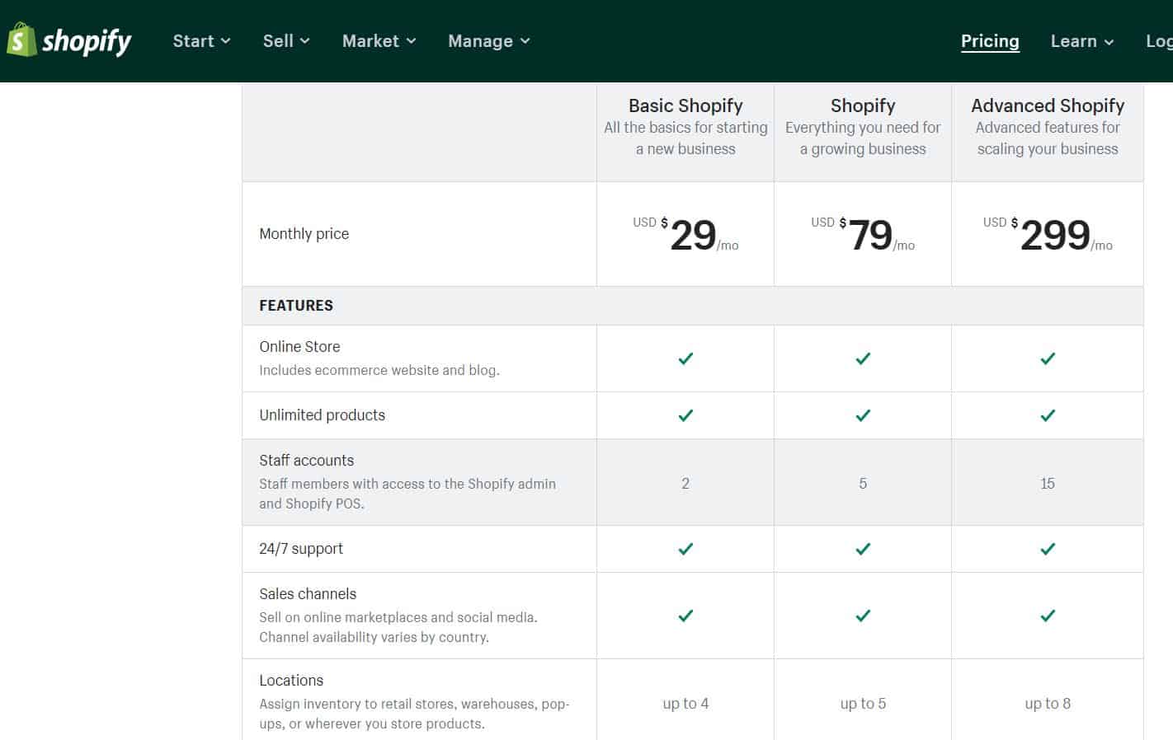The height and width of the screenshot is (740, 1173).
Task: Click the Unlimited products checkmark for Shopify plan
Action: point(863,415)
